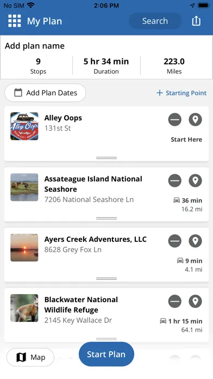Open the grid menu icon beside My Plan

click(15, 21)
